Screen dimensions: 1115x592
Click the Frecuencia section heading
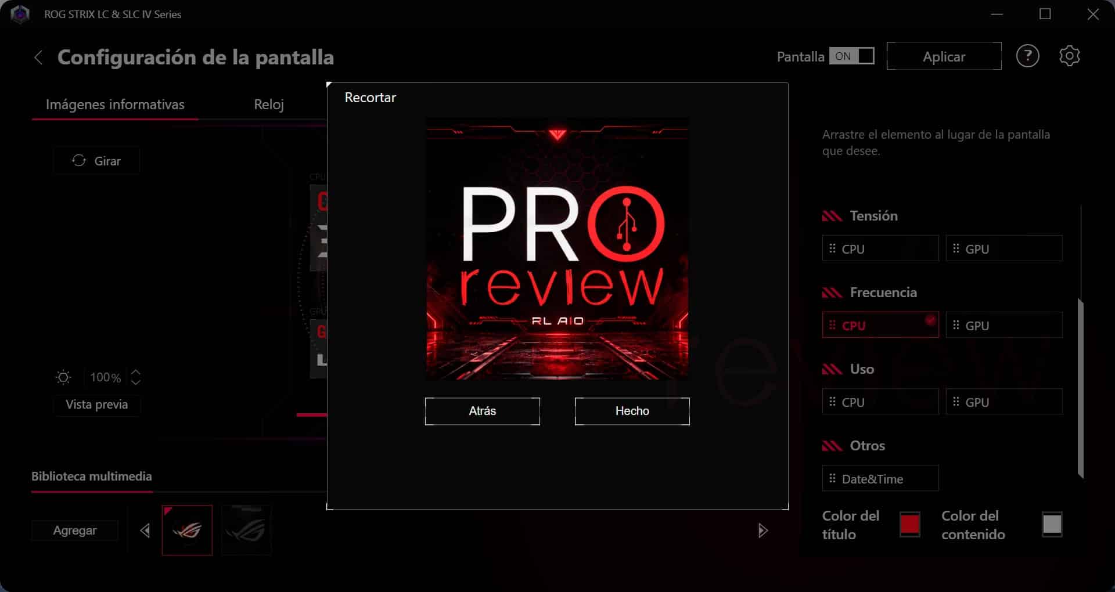(883, 293)
